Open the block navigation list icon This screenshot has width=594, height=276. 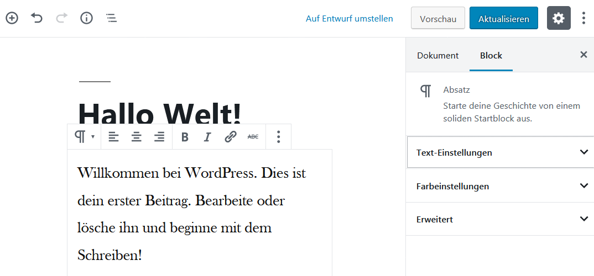(x=111, y=18)
